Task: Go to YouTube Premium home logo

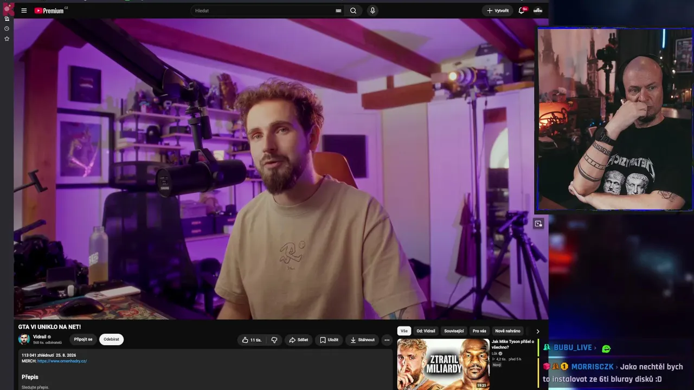Action: tap(50, 10)
